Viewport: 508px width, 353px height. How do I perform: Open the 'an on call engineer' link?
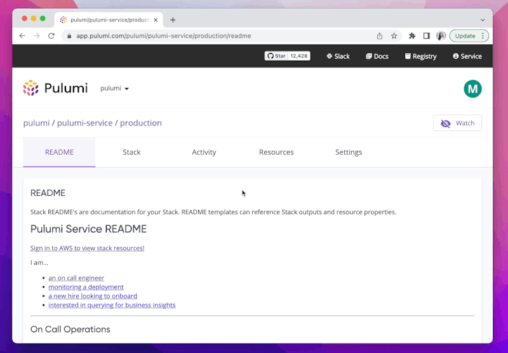tap(76, 278)
